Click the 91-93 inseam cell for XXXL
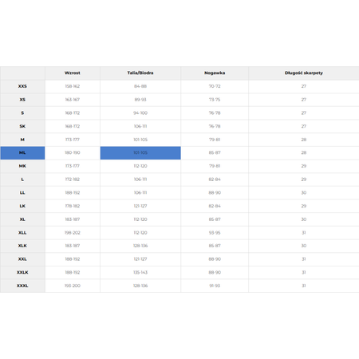This screenshot has width=359, height=359. coord(215,286)
